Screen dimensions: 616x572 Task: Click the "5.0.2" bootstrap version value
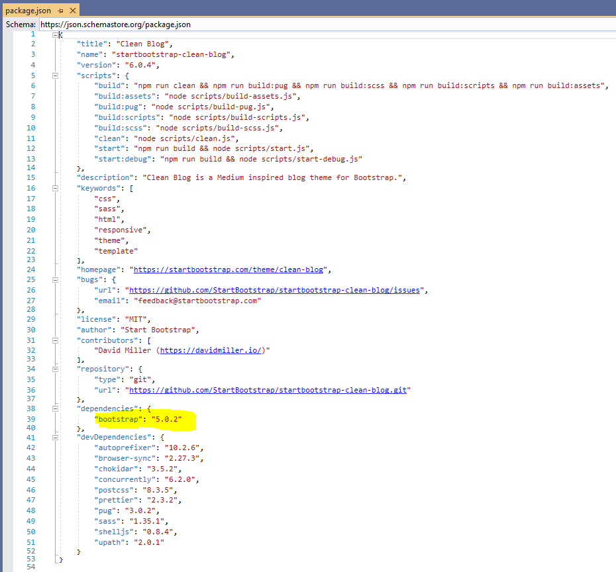(x=166, y=419)
